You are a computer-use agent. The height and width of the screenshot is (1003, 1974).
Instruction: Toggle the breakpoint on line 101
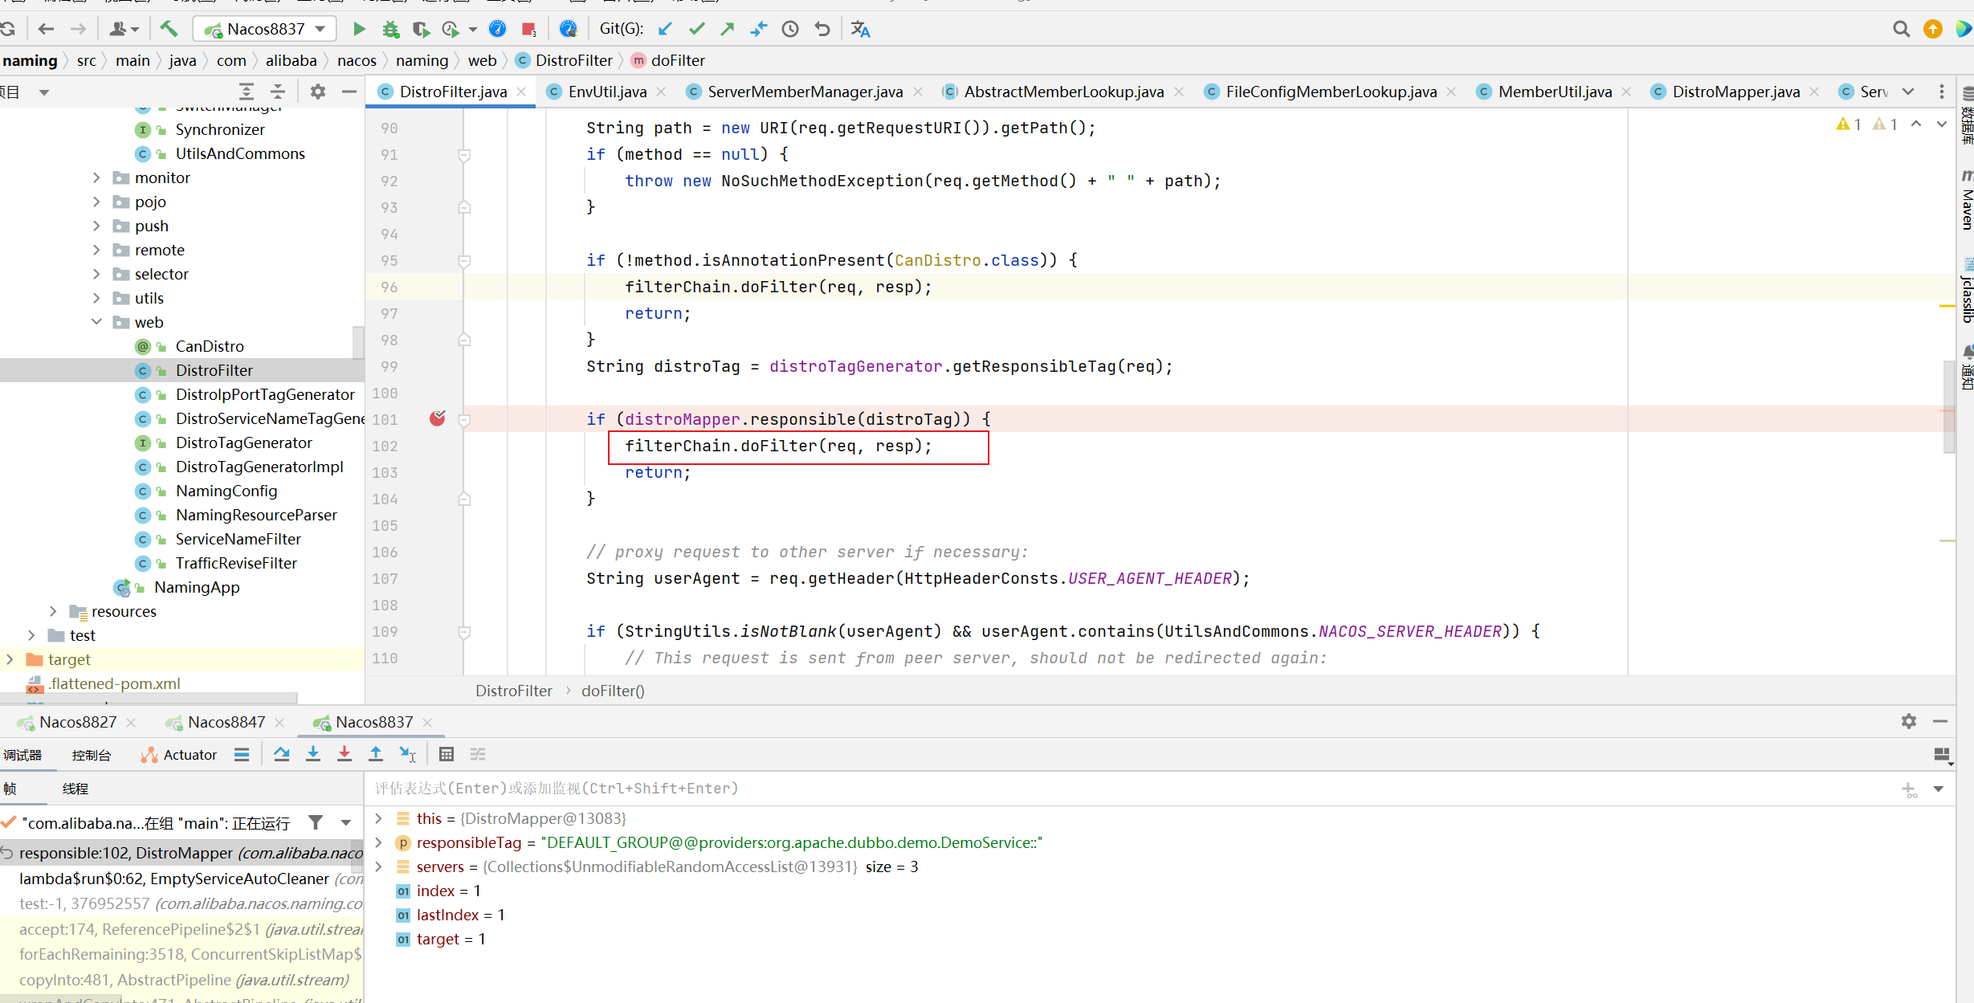(x=437, y=418)
